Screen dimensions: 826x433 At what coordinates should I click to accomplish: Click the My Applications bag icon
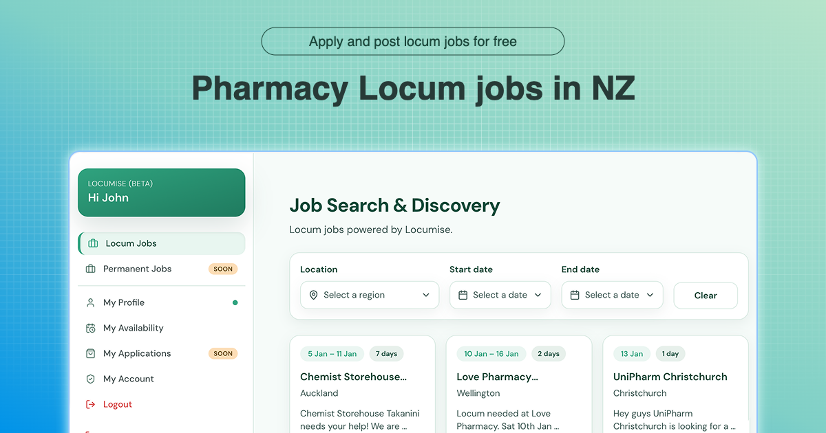click(90, 353)
